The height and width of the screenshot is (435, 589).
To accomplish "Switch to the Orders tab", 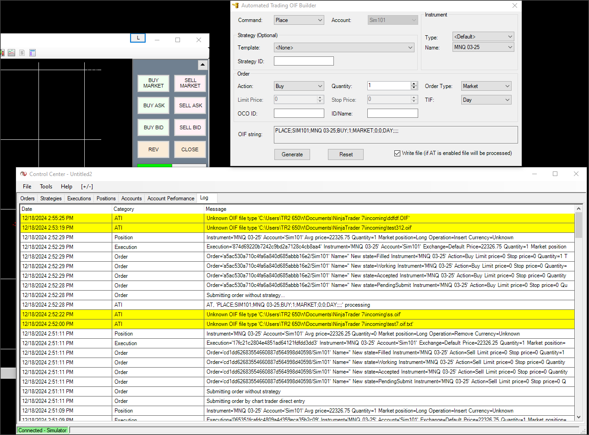I will point(27,198).
